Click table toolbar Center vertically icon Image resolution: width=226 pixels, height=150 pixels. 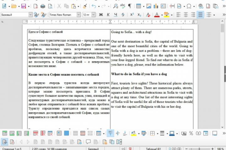[x=118, y=133]
